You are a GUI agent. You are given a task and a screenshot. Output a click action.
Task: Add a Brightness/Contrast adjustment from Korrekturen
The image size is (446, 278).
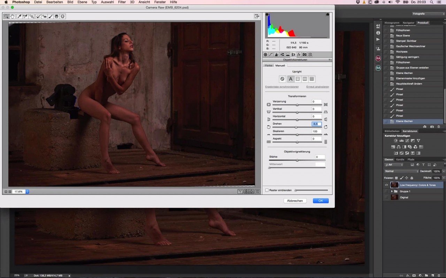click(x=395, y=141)
